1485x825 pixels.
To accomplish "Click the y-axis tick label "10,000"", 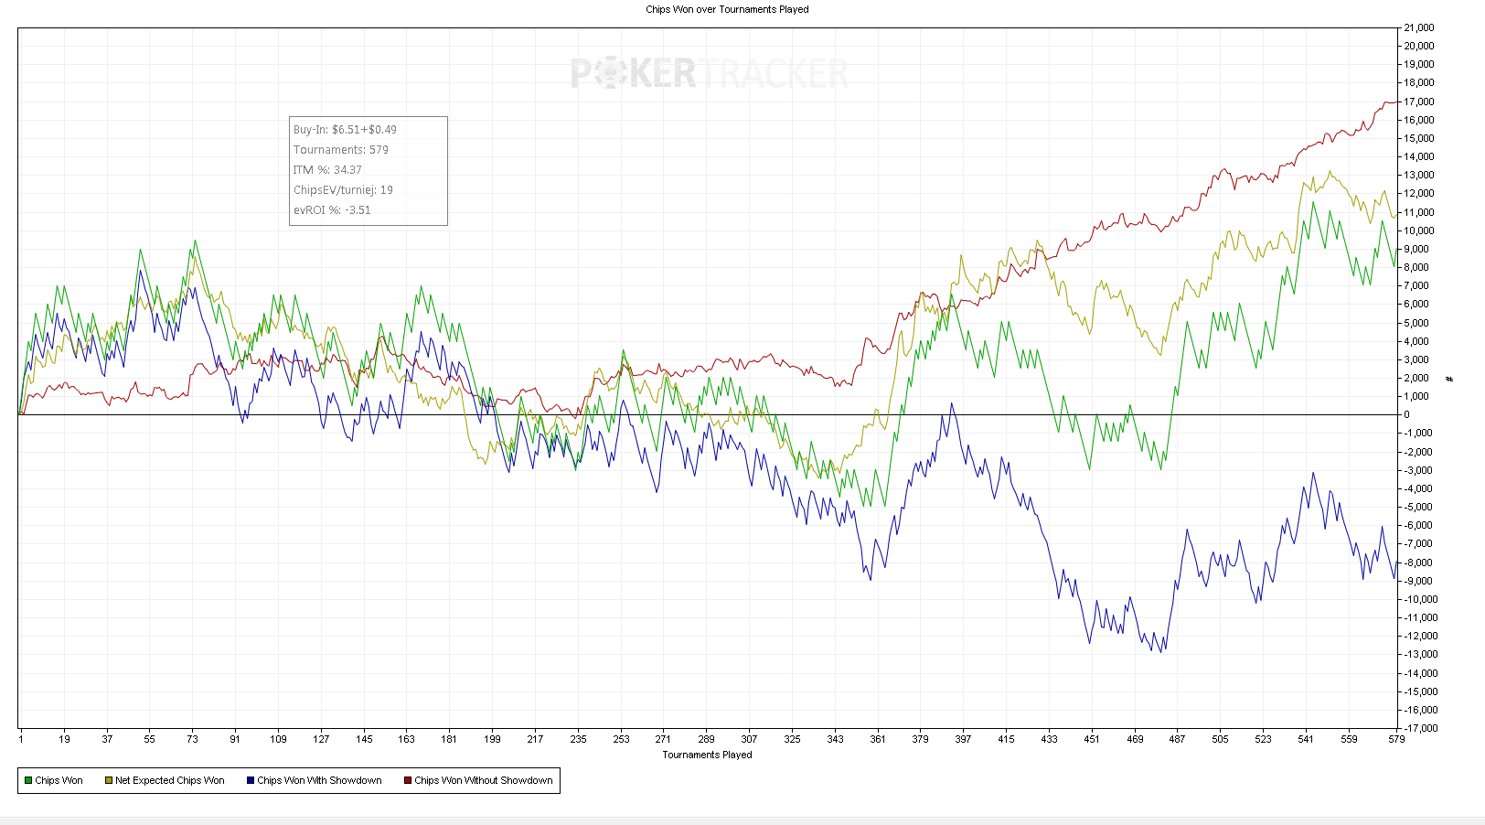I will pos(1419,230).
